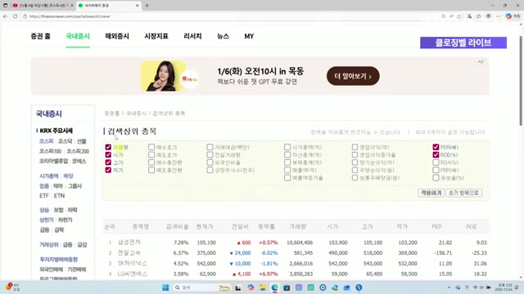524x294 pixels.
Task: Open the new tab plus button
Action: 147,6
